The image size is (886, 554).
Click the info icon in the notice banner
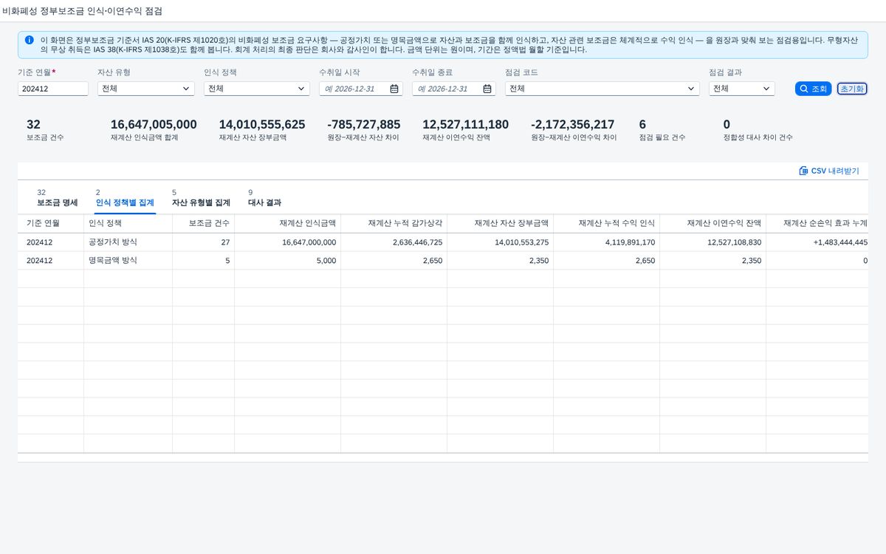click(x=30, y=40)
